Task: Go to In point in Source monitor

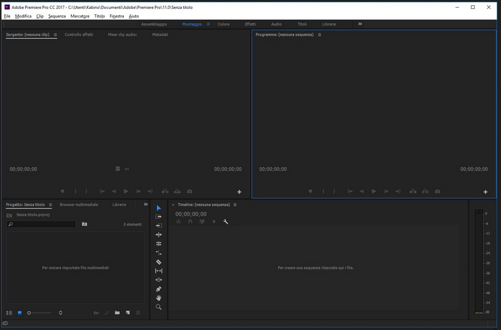Action: point(102,191)
